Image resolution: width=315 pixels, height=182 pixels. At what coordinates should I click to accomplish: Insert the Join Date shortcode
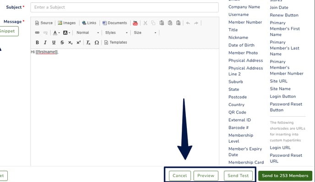[x=279, y=7]
